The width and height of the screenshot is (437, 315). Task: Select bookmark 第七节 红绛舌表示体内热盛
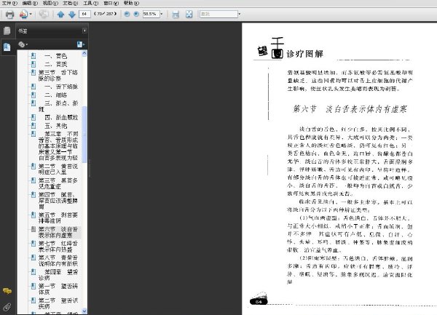[x=58, y=247]
